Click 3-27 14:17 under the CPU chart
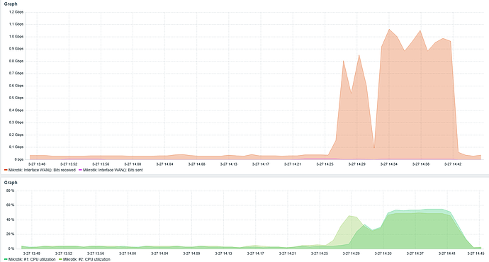 pyautogui.click(x=255, y=254)
